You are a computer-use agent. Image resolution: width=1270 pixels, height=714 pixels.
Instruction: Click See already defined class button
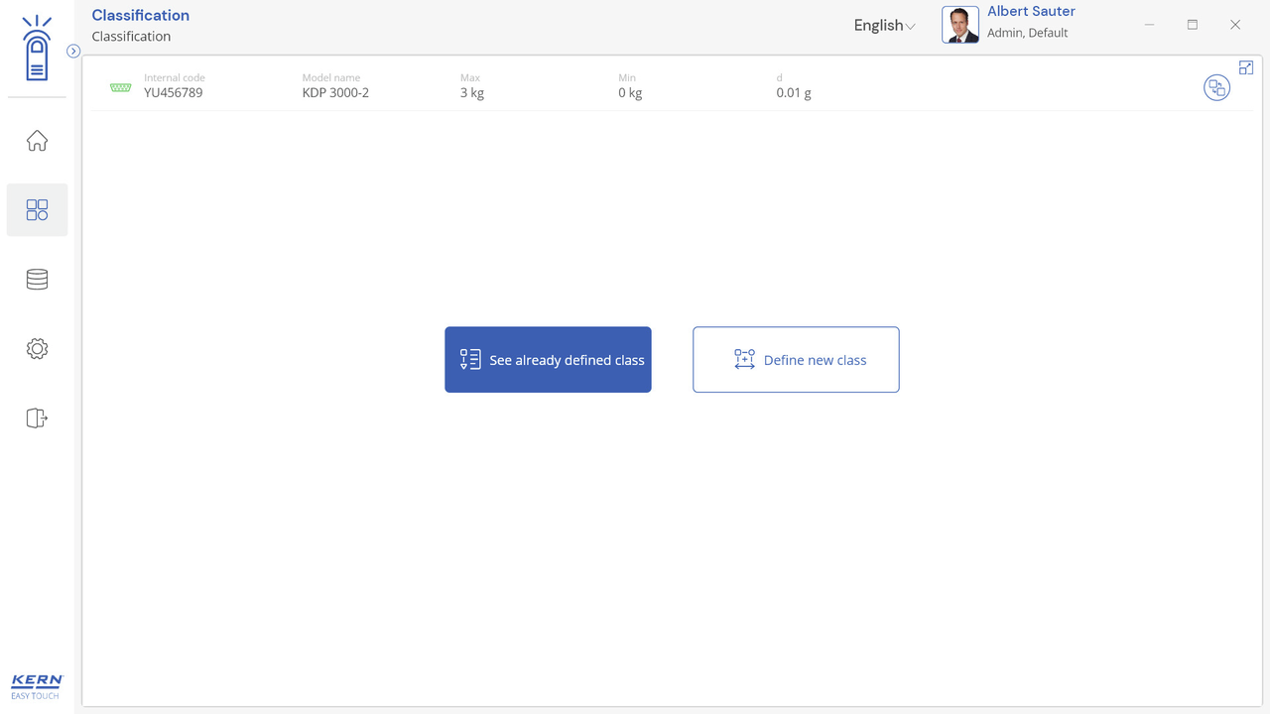[x=548, y=360]
